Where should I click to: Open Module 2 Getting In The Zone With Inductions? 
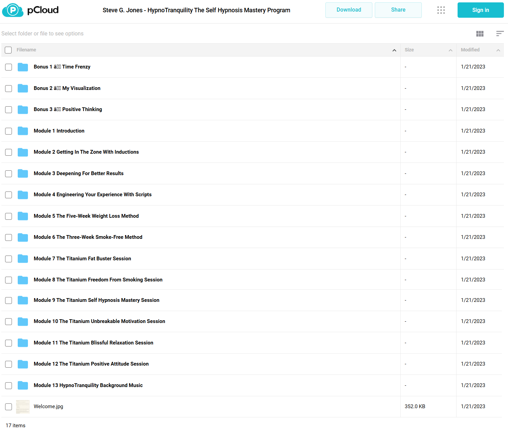tap(86, 152)
